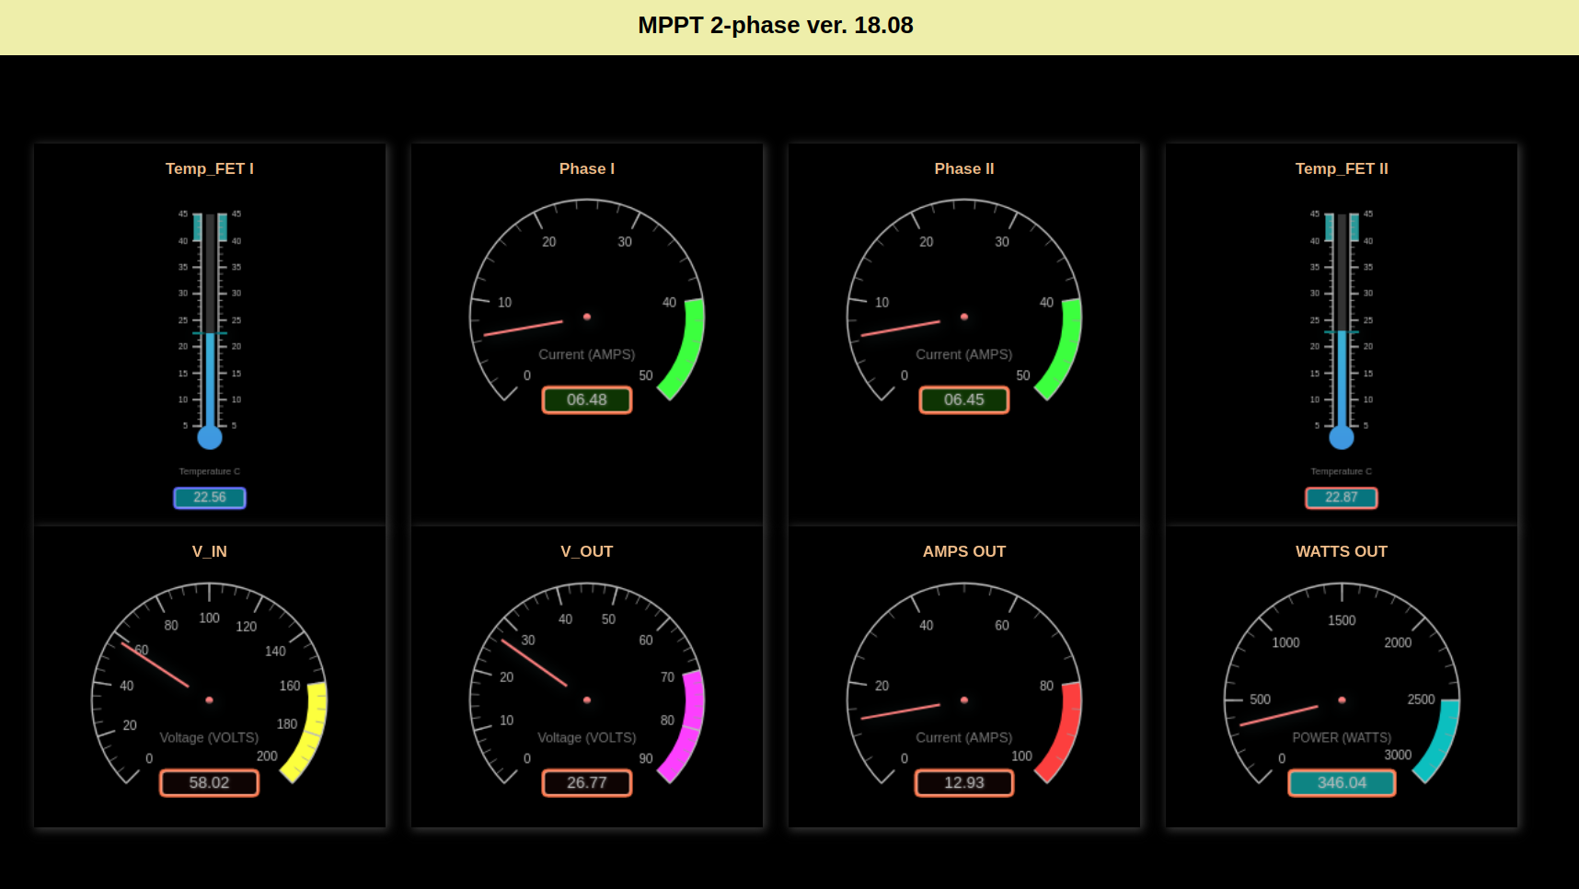
Task: Click the Temp_FET II thermometer bulb
Action: [x=1342, y=437]
